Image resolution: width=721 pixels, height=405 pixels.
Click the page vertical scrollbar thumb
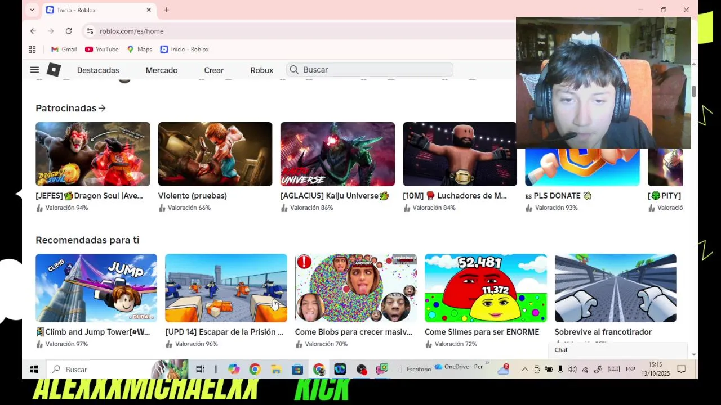(694, 92)
